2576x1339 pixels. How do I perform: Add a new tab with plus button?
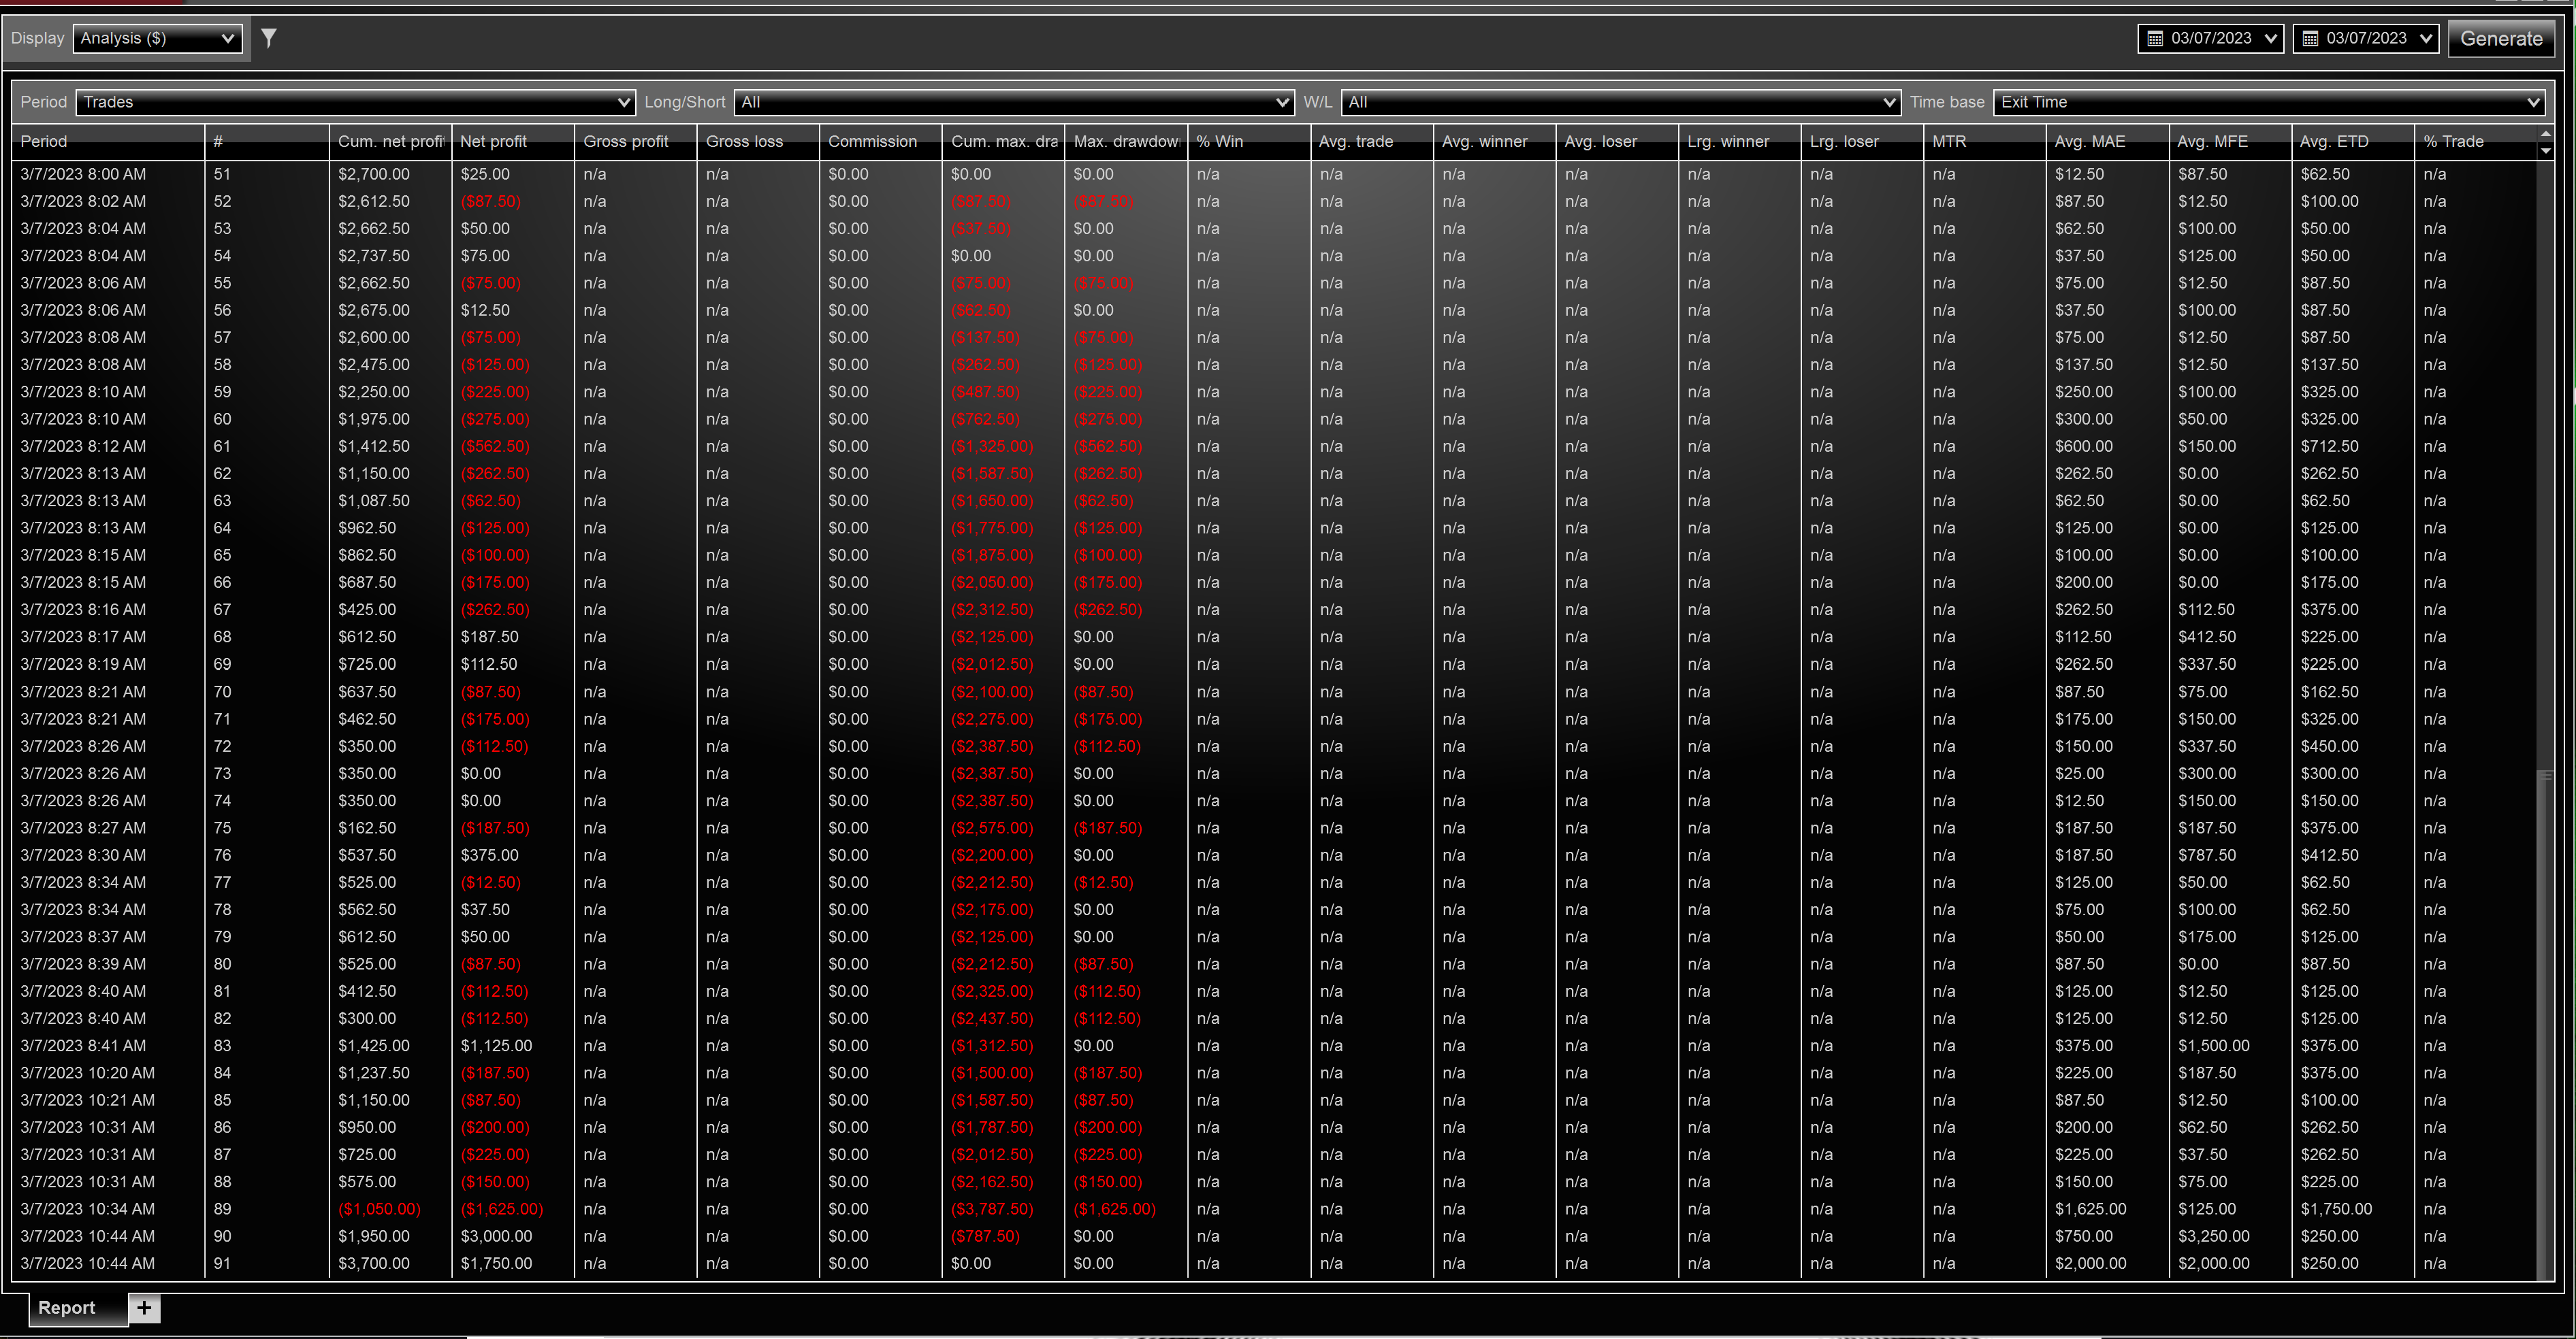click(x=145, y=1307)
